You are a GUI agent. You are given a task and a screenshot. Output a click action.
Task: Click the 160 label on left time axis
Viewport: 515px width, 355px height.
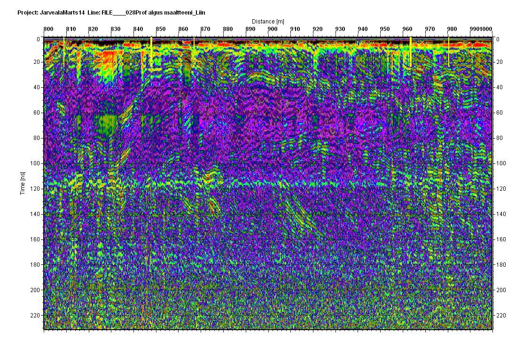point(35,239)
